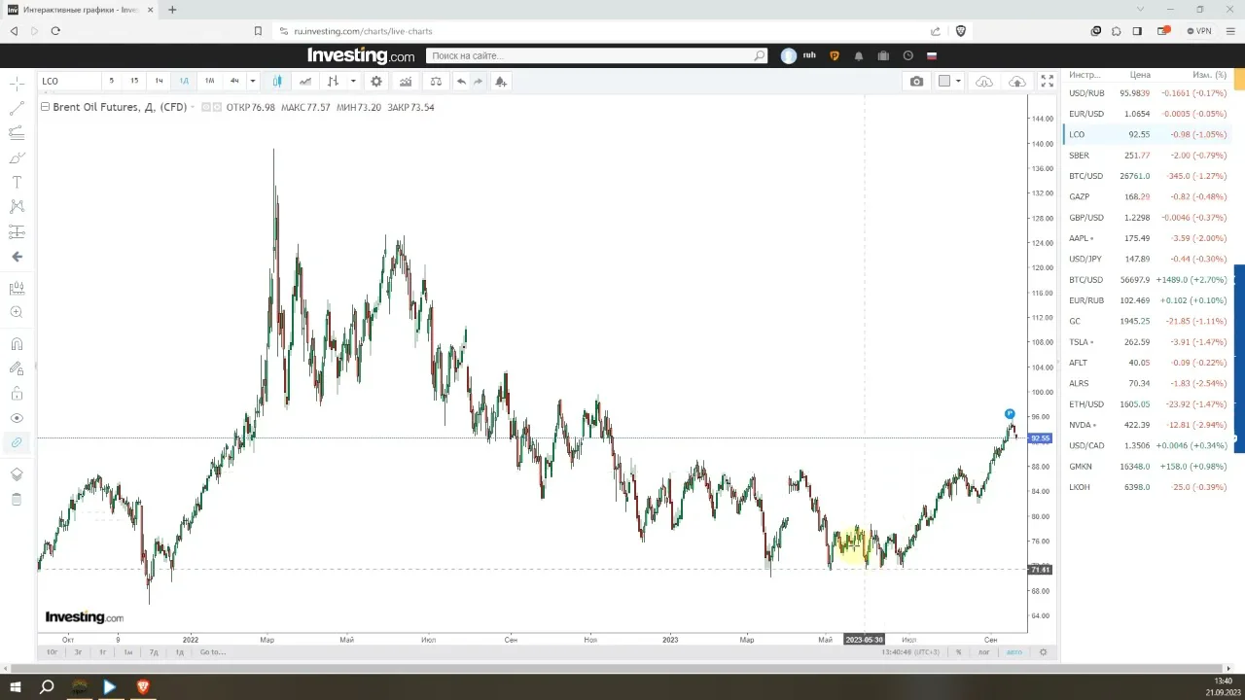Image resolution: width=1245 pixels, height=700 pixels.
Task: Select the 4-hour timeframe
Action: [x=234, y=82]
